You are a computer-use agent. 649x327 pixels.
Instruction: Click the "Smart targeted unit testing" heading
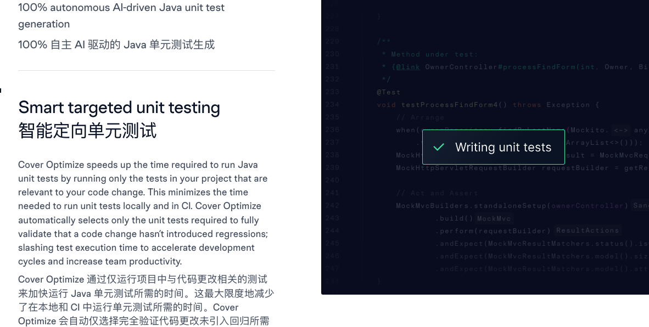pyautogui.click(x=119, y=108)
